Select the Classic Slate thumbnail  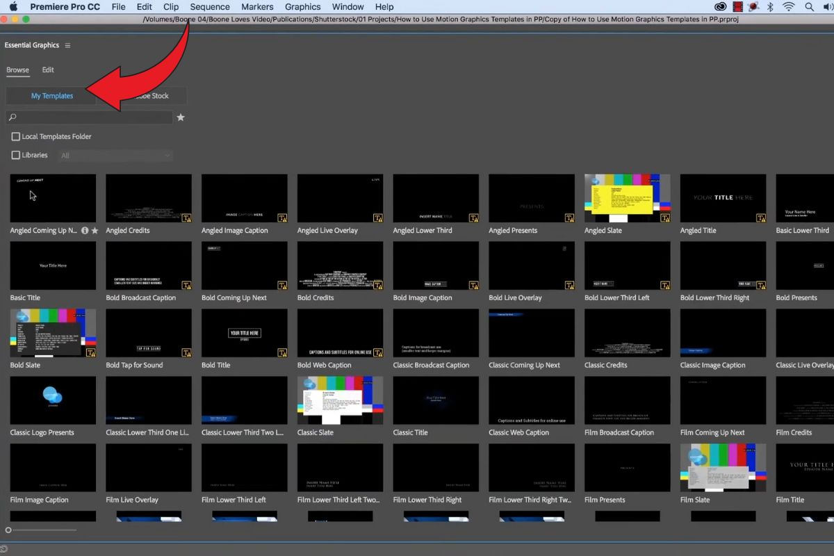pyautogui.click(x=341, y=400)
